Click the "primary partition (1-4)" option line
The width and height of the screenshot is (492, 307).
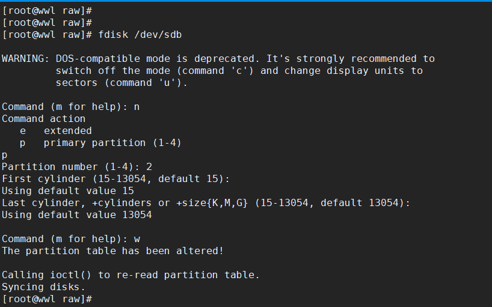(x=112, y=143)
